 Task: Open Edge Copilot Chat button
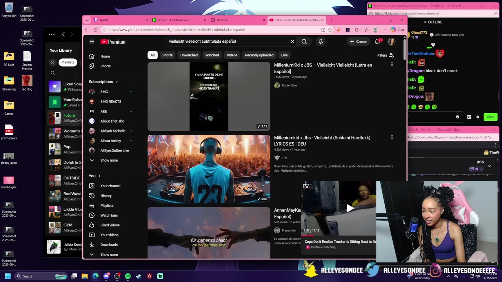[397, 30]
